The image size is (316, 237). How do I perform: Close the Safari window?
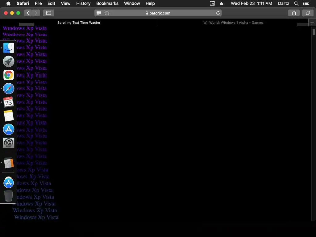(6, 13)
